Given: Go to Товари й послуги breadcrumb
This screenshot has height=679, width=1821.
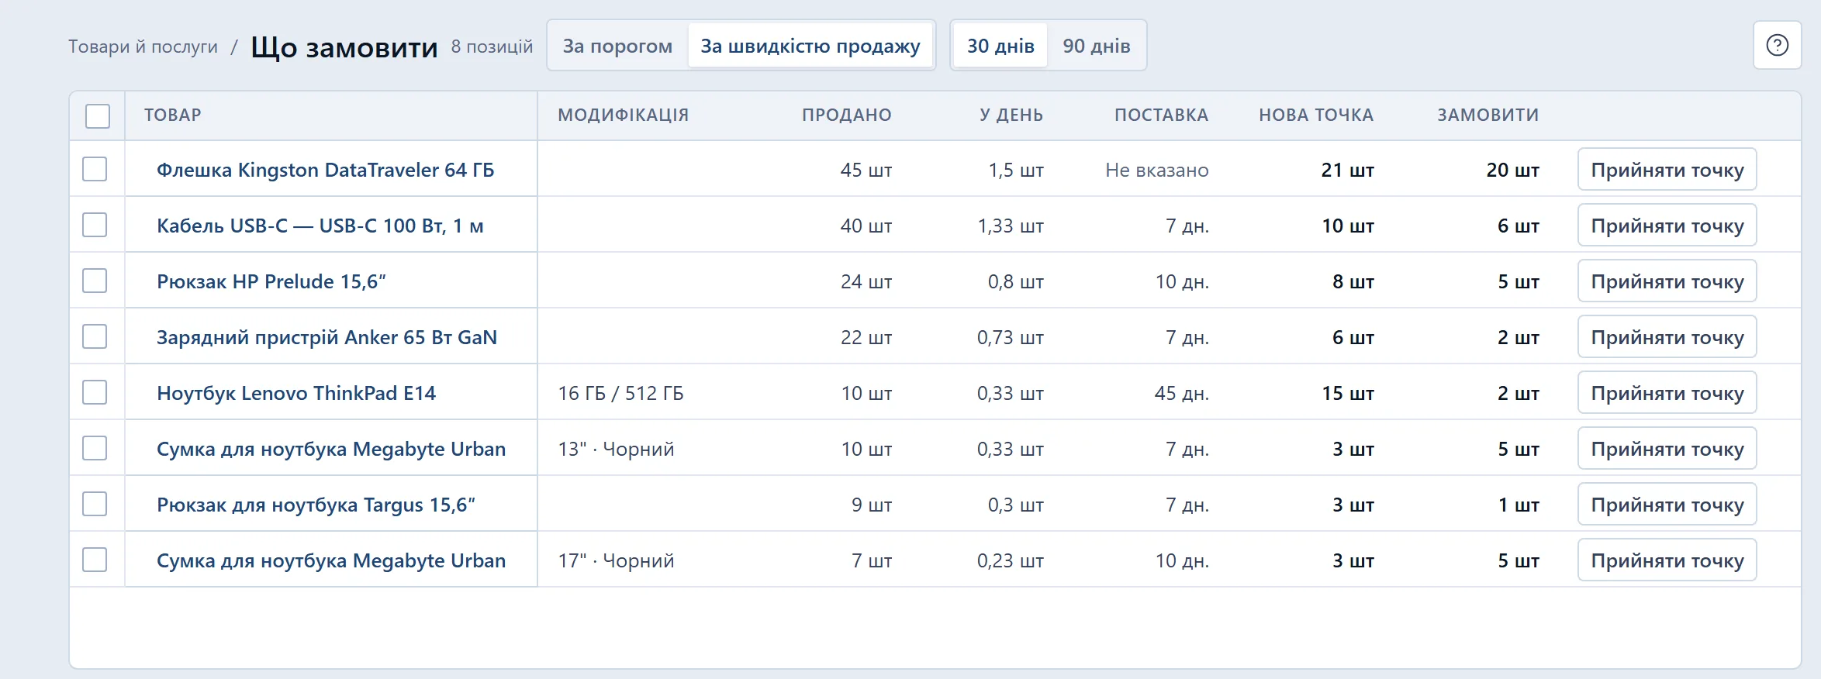Looking at the screenshot, I should pos(143,47).
